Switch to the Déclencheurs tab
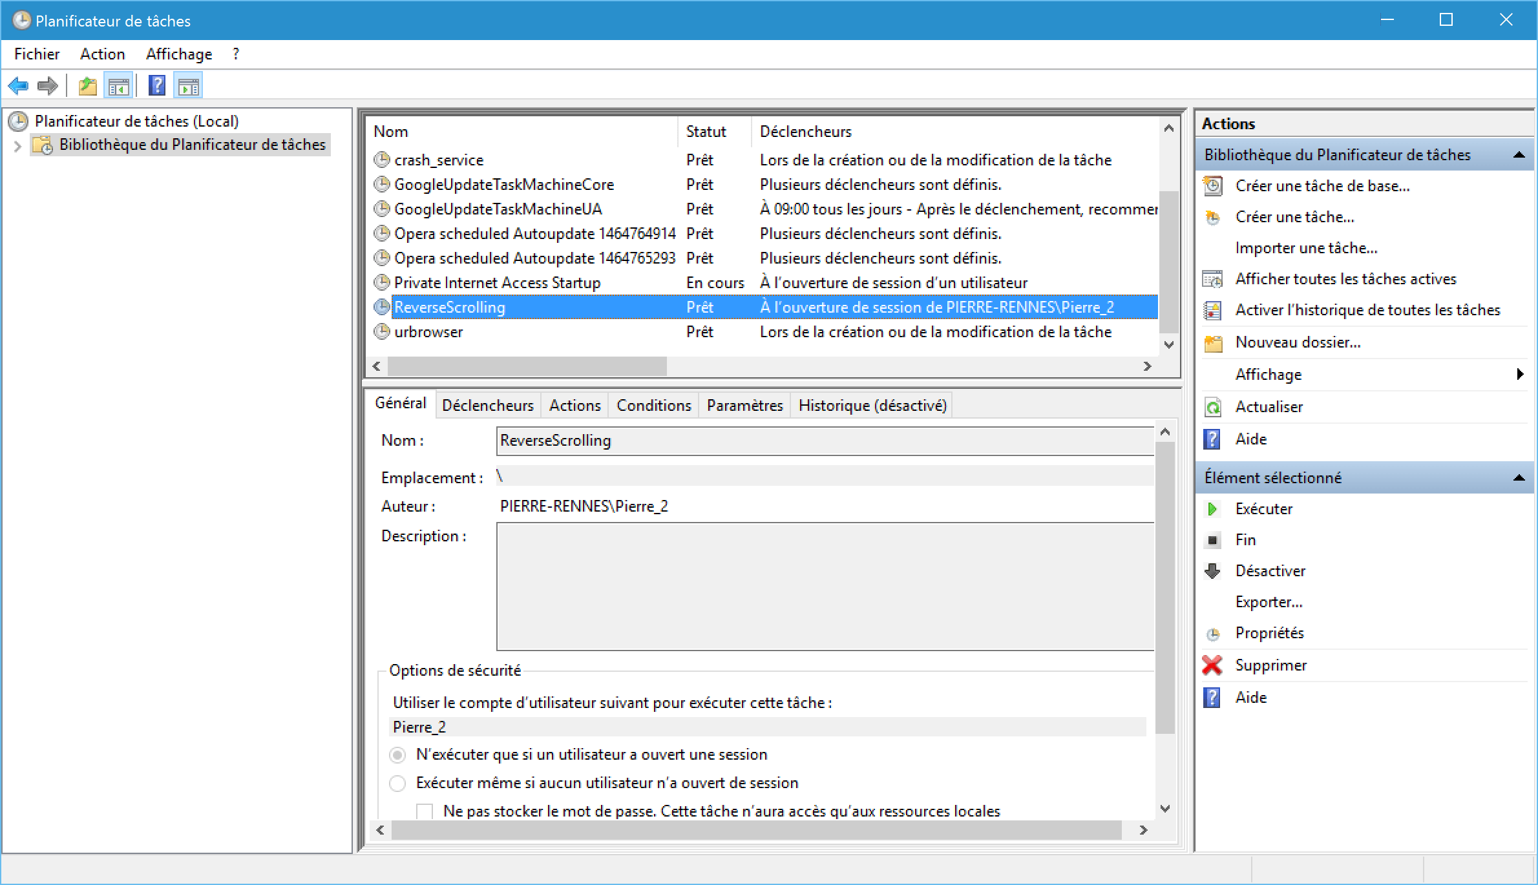 (488, 405)
